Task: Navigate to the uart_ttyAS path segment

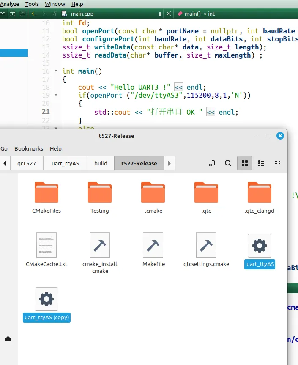Action: [x=66, y=163]
